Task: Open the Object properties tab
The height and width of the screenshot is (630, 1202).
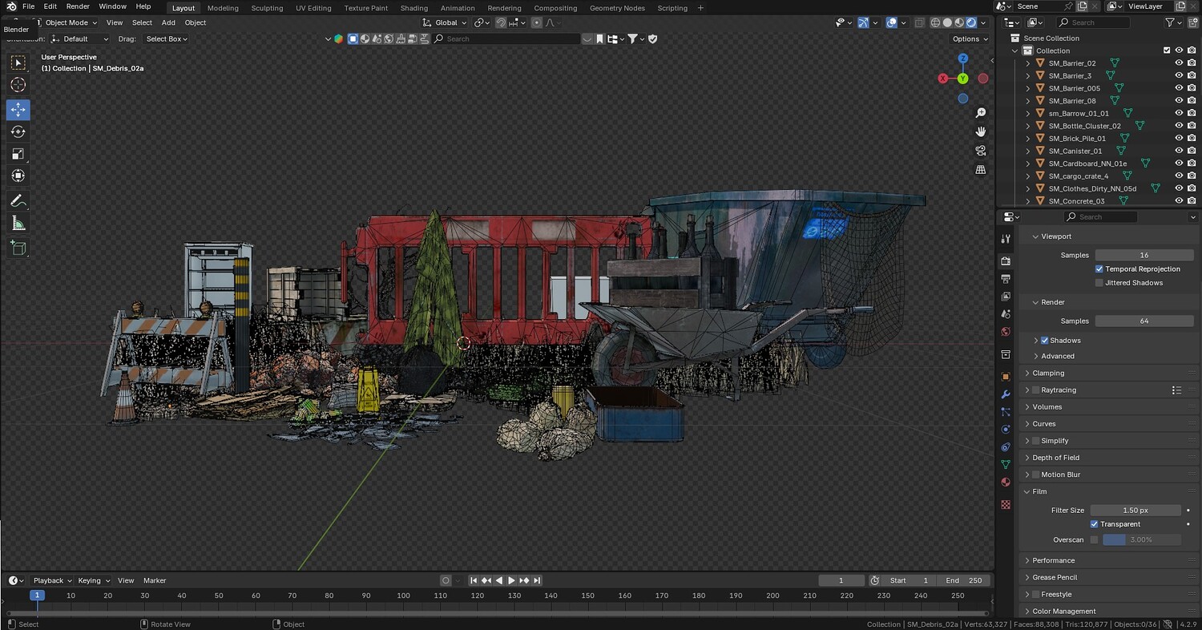Action: 1006,376
